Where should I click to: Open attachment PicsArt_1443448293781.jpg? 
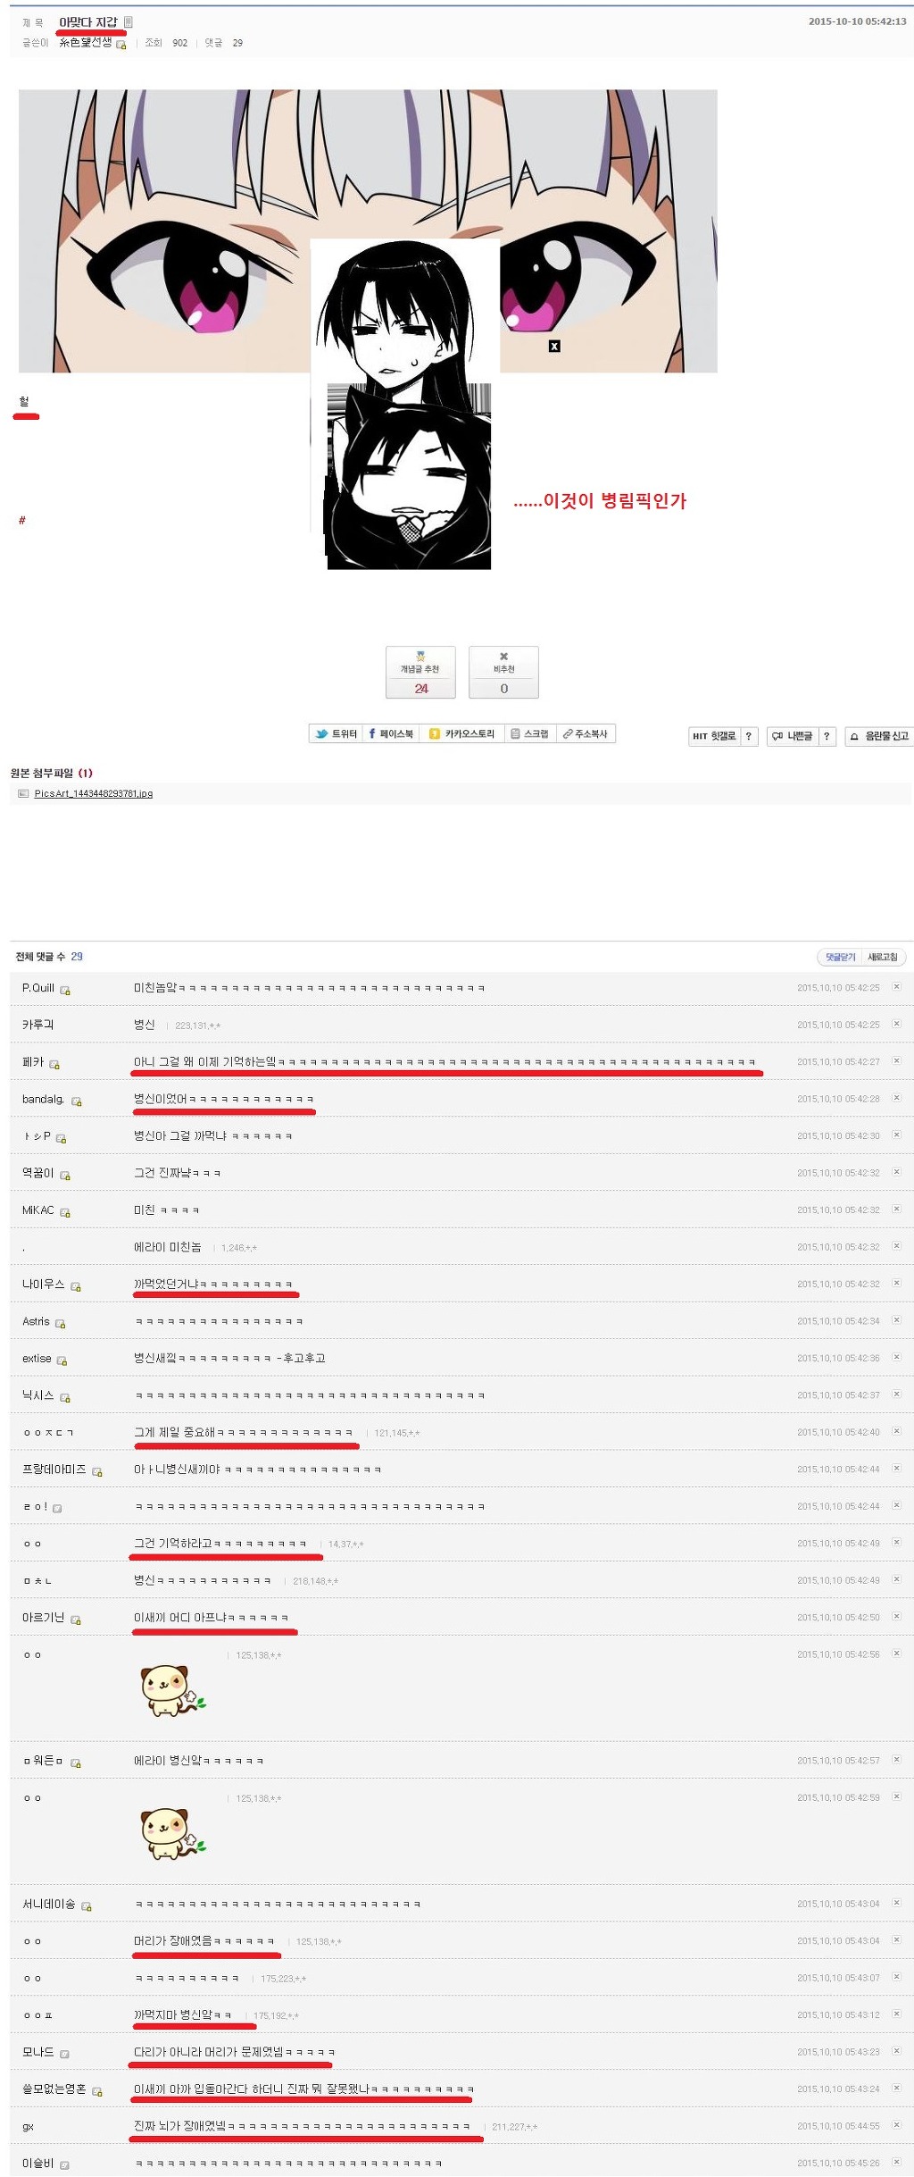tap(93, 793)
